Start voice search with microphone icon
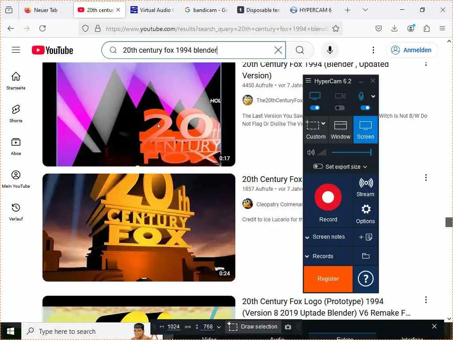The width and height of the screenshot is (453, 340). tap(330, 50)
